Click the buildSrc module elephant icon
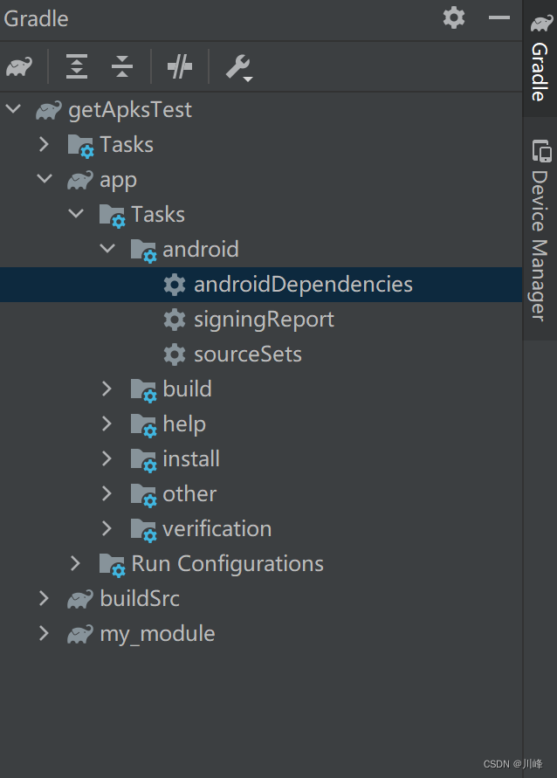 point(79,598)
